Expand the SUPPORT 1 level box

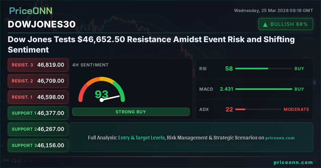[x=38, y=113]
